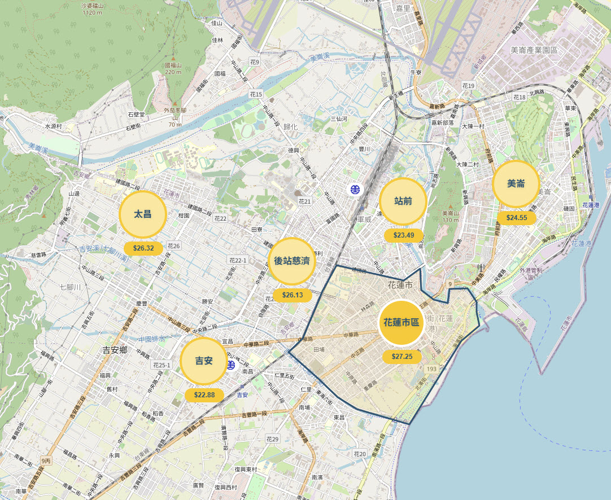Select the 後站慈濟 circle marker

[291, 261]
